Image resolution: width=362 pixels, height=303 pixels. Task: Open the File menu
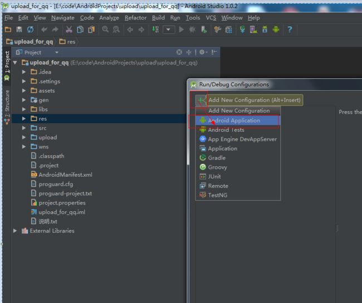coord(8,18)
